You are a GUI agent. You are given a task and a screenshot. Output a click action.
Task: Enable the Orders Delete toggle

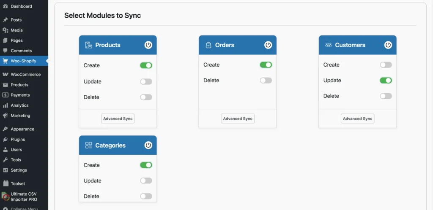click(x=266, y=81)
